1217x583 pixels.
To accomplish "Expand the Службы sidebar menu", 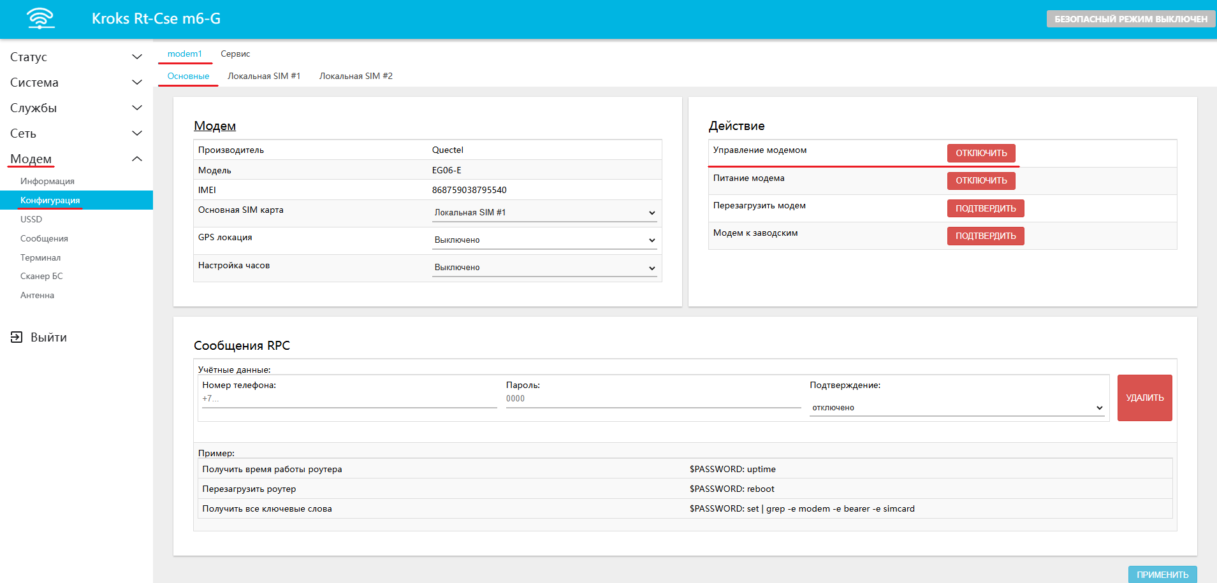I will (x=76, y=108).
